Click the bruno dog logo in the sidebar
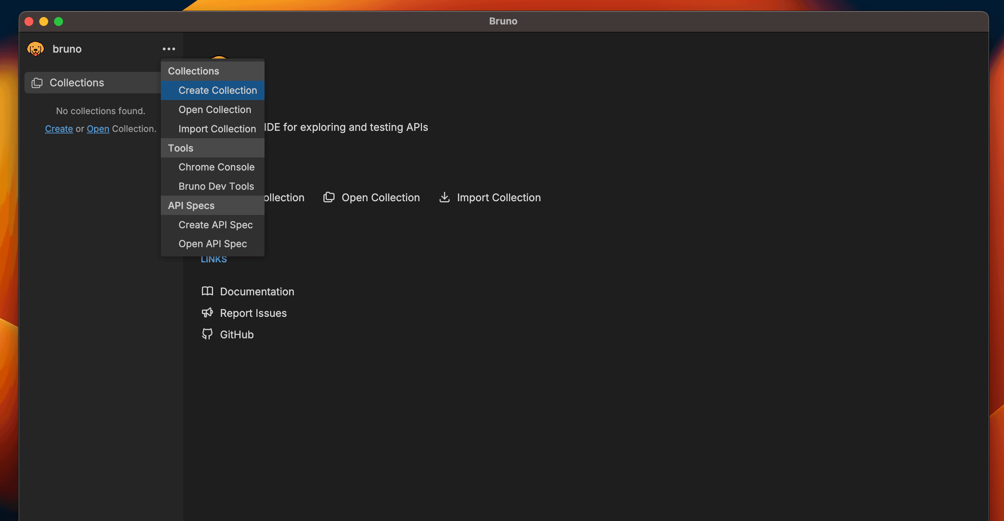This screenshot has height=521, width=1004. tap(36, 49)
